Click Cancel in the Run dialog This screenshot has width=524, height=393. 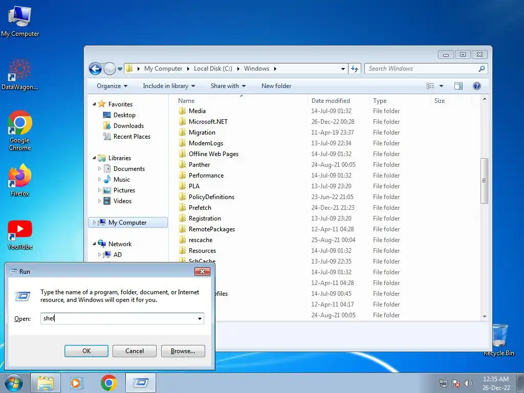pos(135,351)
